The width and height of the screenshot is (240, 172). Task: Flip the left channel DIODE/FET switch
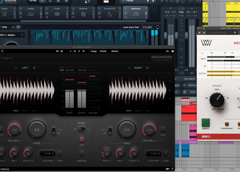coord(53,131)
